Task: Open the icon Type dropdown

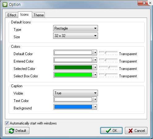Action: click(75, 28)
